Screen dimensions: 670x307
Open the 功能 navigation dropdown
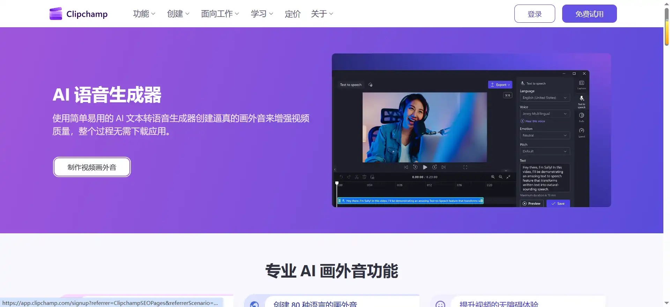pyautogui.click(x=144, y=14)
